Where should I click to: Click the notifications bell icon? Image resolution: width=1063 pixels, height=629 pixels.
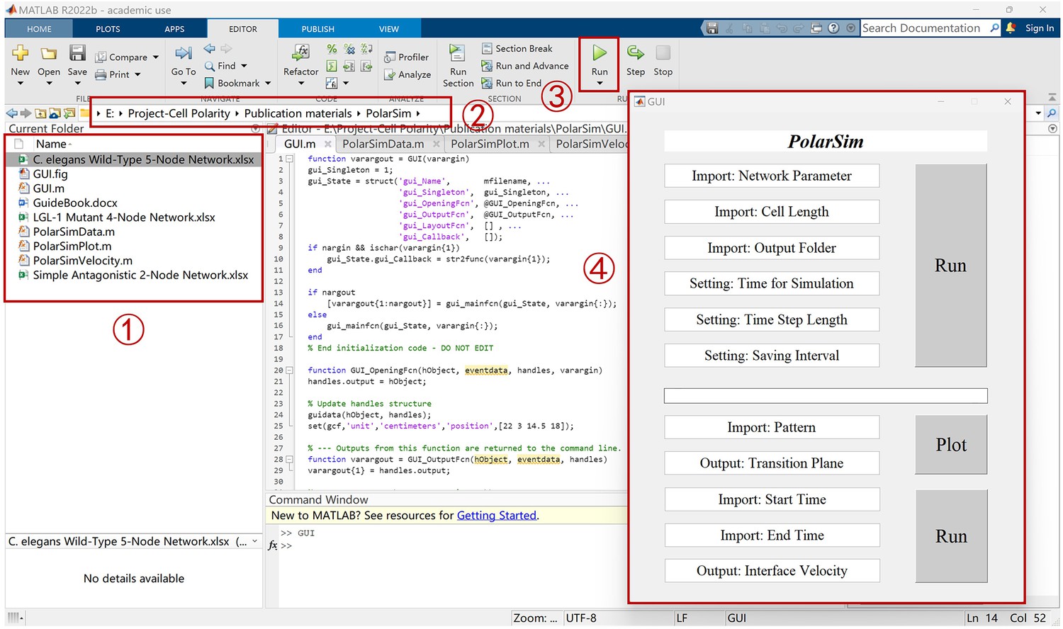click(x=1011, y=28)
